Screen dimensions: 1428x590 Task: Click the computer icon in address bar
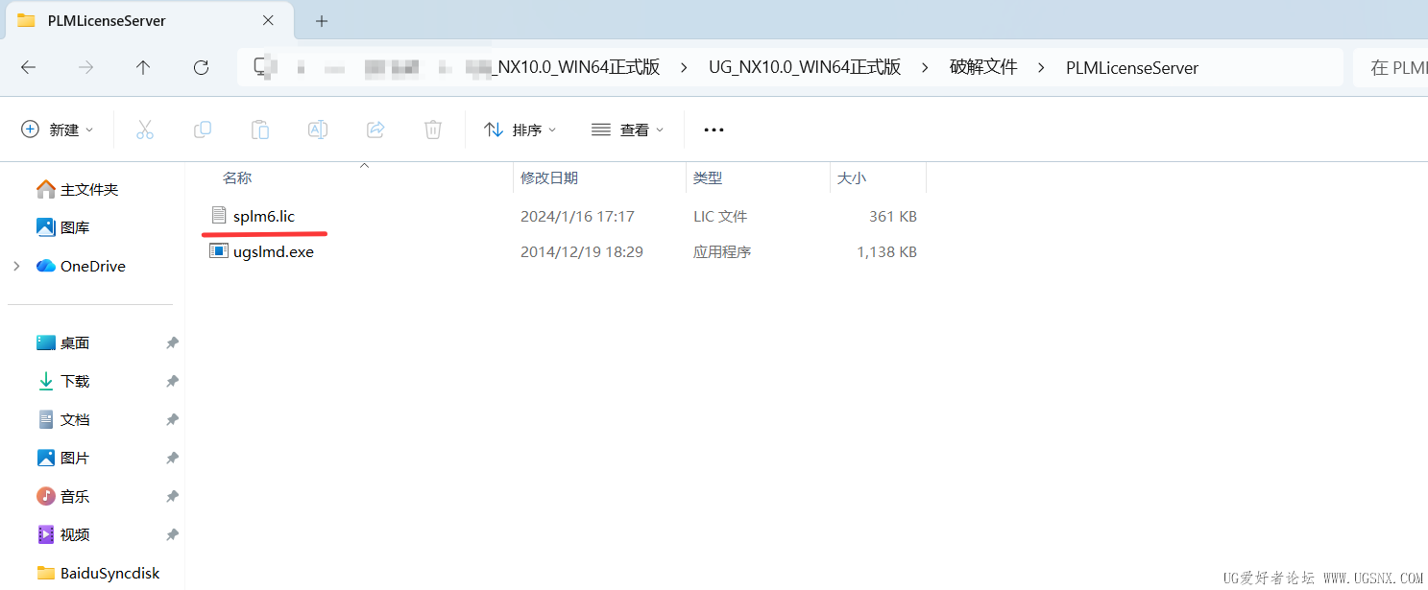coord(262,67)
